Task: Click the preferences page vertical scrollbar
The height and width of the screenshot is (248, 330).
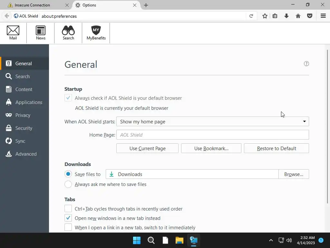Action: pos(327,127)
